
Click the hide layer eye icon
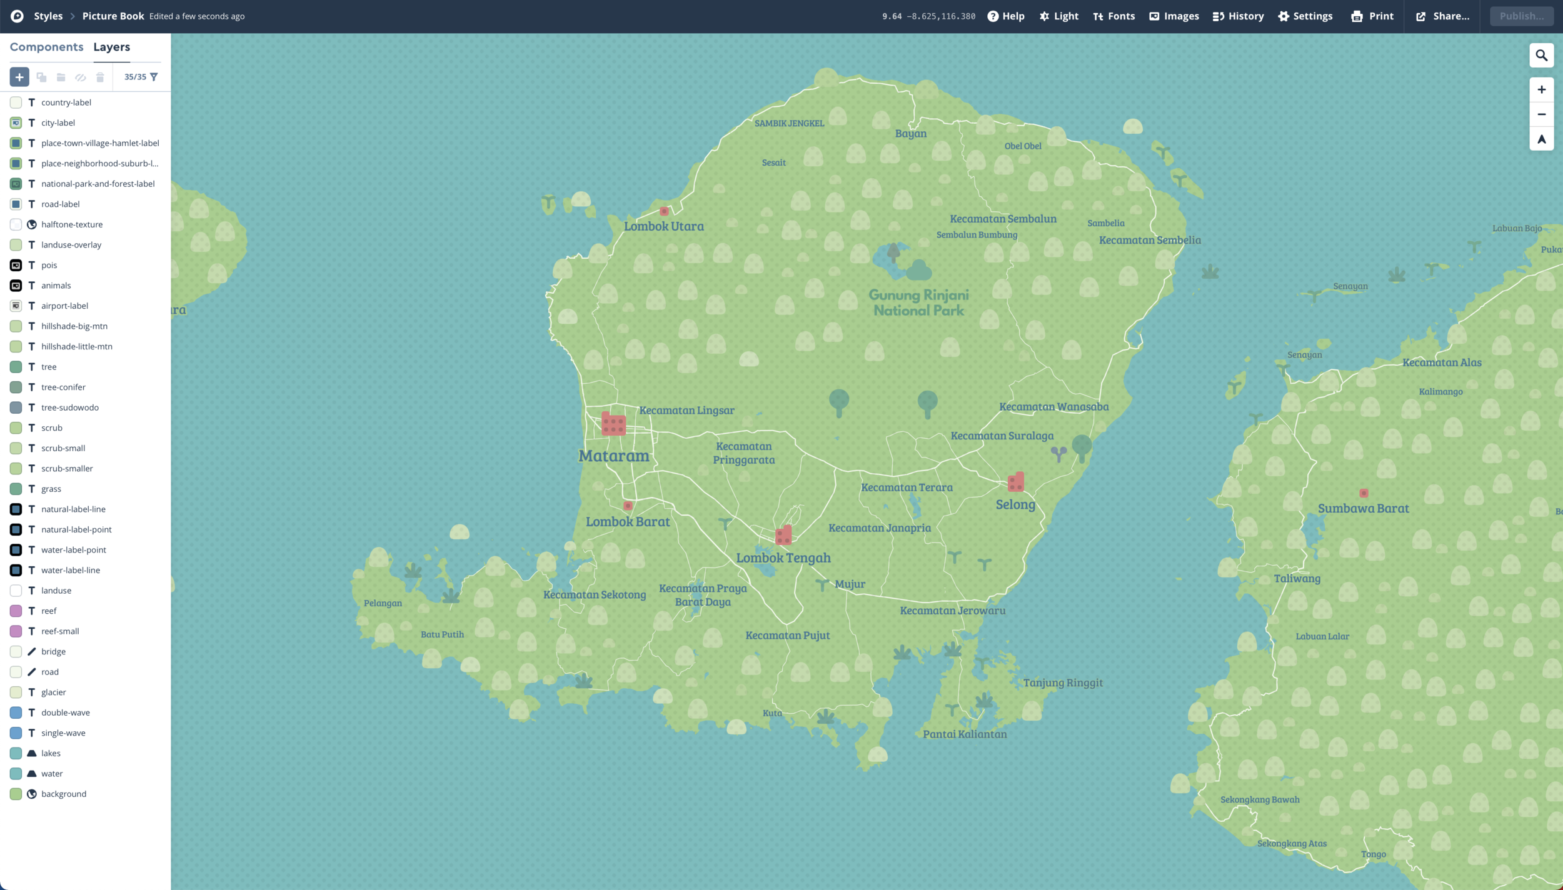(81, 77)
